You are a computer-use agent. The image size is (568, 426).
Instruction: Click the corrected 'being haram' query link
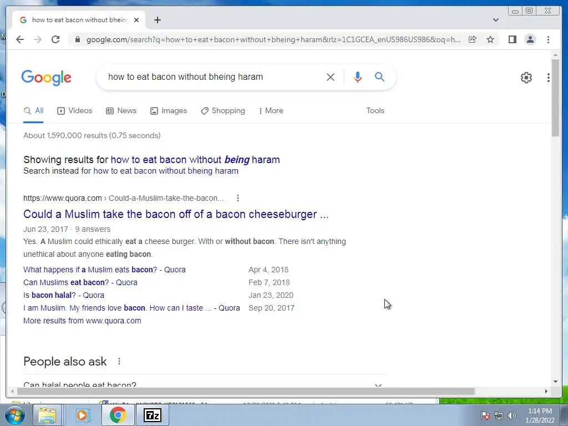click(195, 160)
